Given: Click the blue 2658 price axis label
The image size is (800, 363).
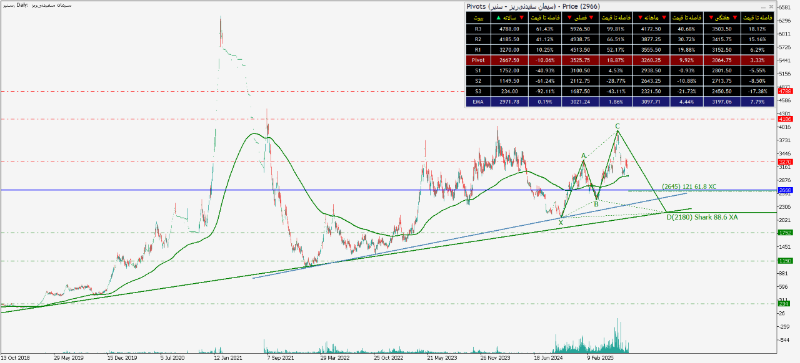Looking at the screenshot, I should (785, 190).
